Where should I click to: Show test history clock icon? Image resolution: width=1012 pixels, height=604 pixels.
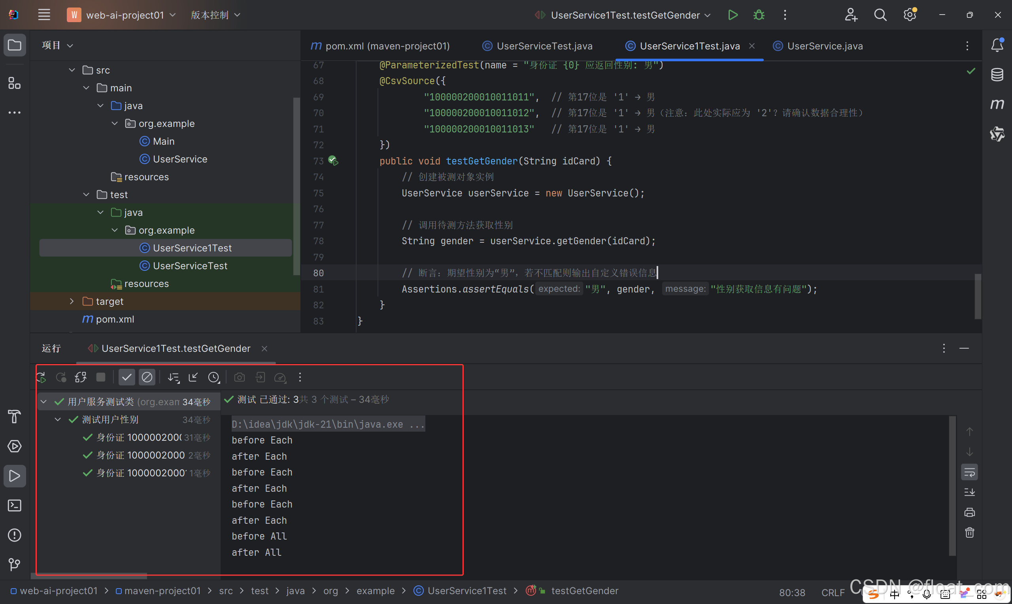click(x=213, y=377)
